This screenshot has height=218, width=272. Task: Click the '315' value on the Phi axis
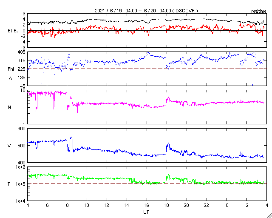(x=22, y=60)
